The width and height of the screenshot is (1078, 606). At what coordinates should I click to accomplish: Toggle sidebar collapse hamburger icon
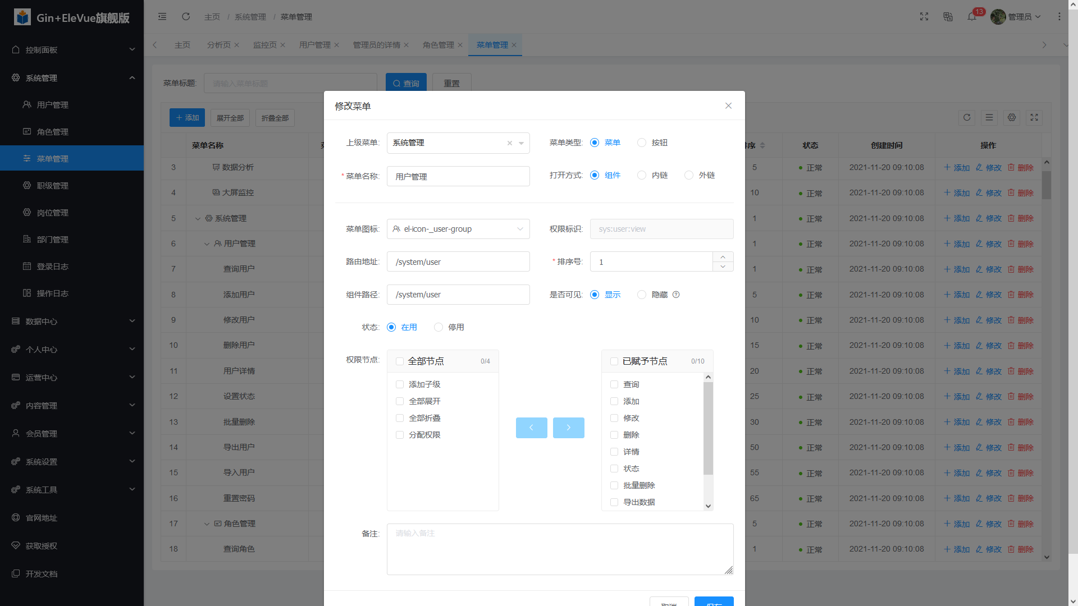pyautogui.click(x=162, y=17)
